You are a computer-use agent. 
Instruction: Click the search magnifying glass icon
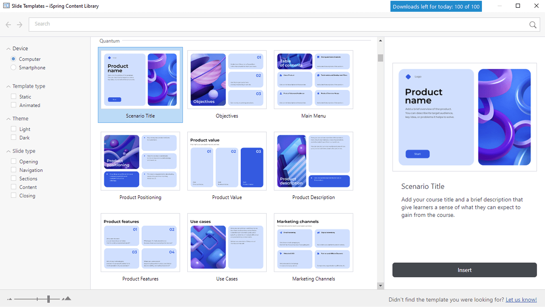tap(533, 25)
